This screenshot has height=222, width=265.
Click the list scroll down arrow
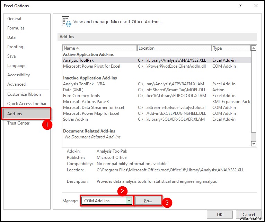tap(254, 144)
